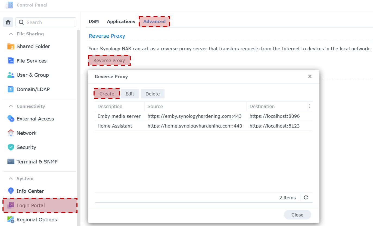Sort by the Description column header
The height and width of the screenshot is (226, 373).
click(120, 106)
